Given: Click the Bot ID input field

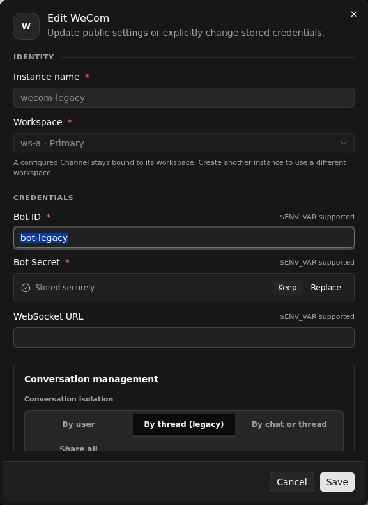Looking at the screenshot, I should [x=184, y=238].
